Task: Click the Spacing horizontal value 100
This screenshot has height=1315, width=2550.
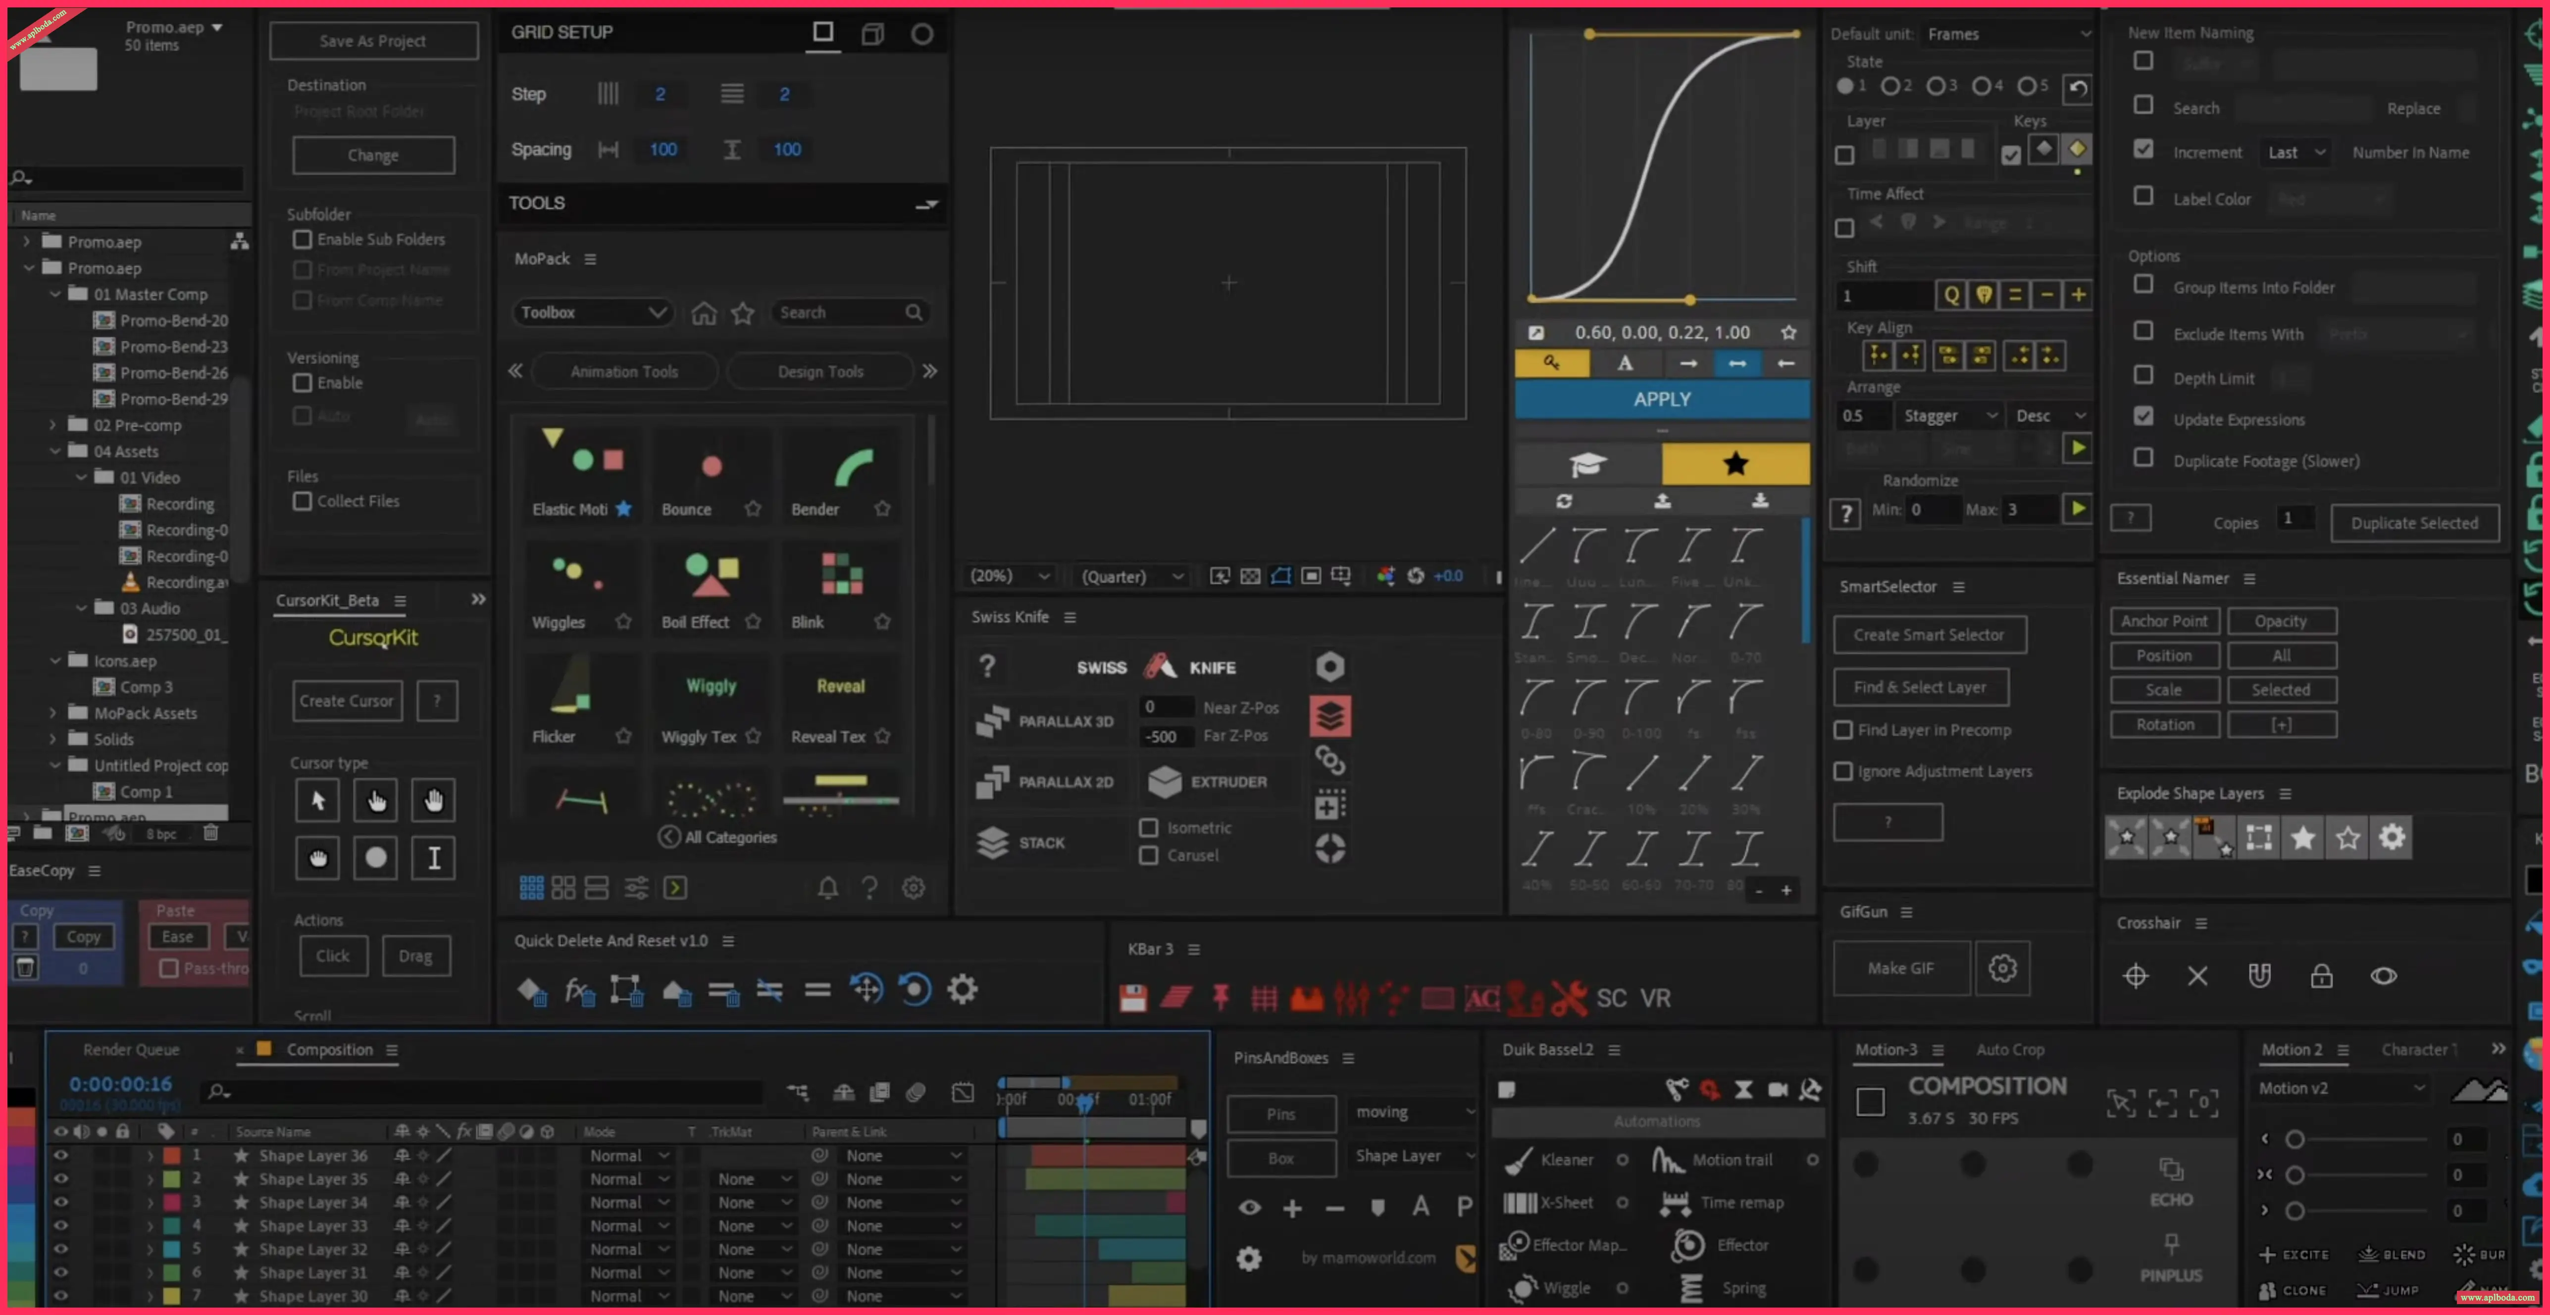Action: [x=662, y=150]
